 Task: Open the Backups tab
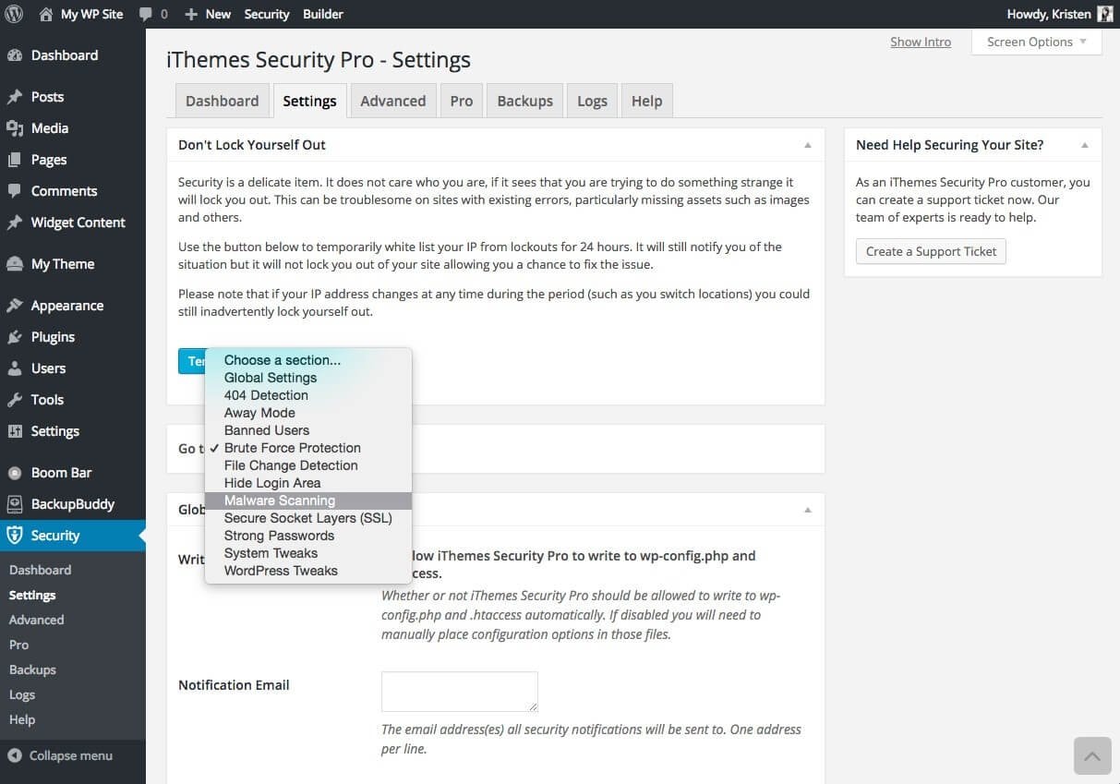[524, 101]
